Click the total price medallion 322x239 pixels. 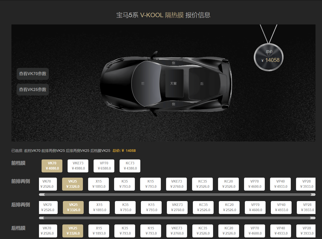[x=269, y=57]
